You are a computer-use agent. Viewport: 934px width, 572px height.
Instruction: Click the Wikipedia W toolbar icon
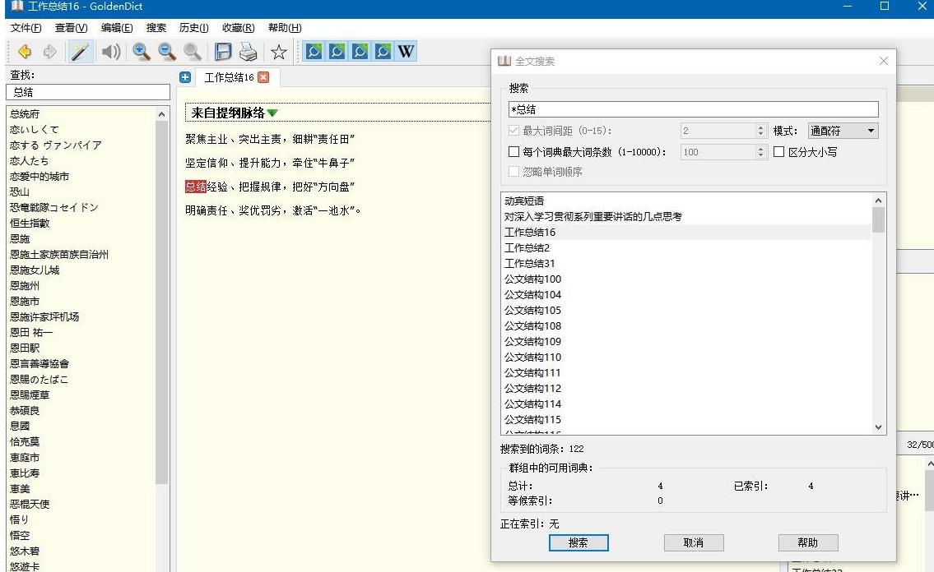(406, 52)
